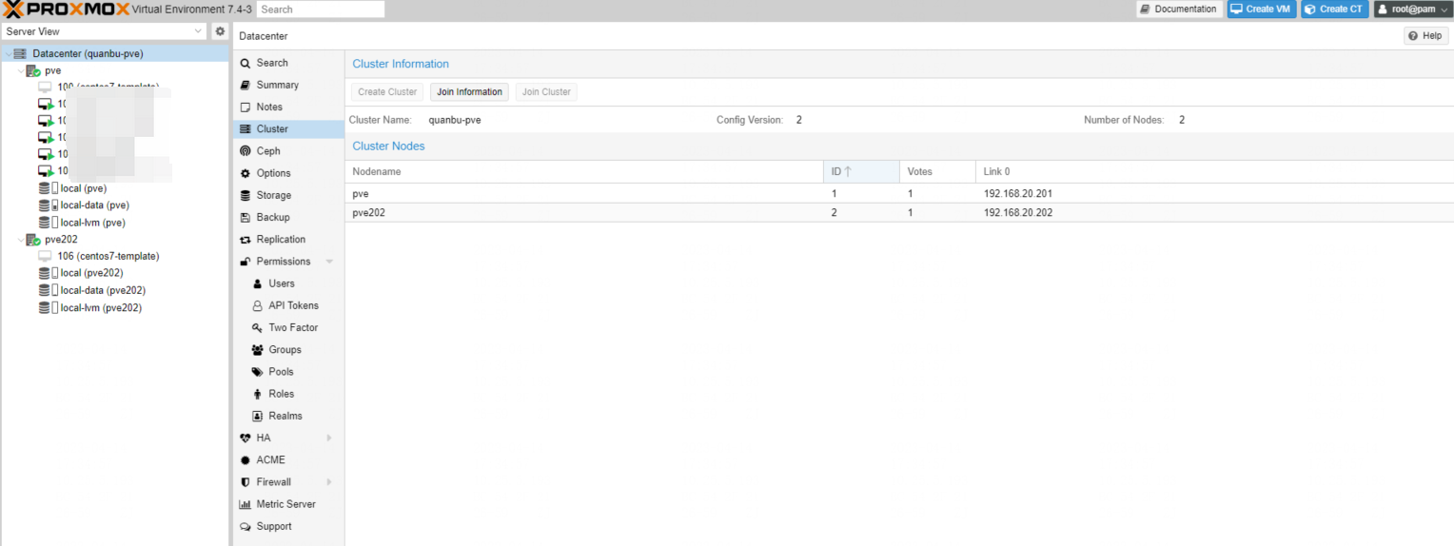This screenshot has height=546, width=1454.
Task: Click the Create VM button
Action: pos(1261,10)
